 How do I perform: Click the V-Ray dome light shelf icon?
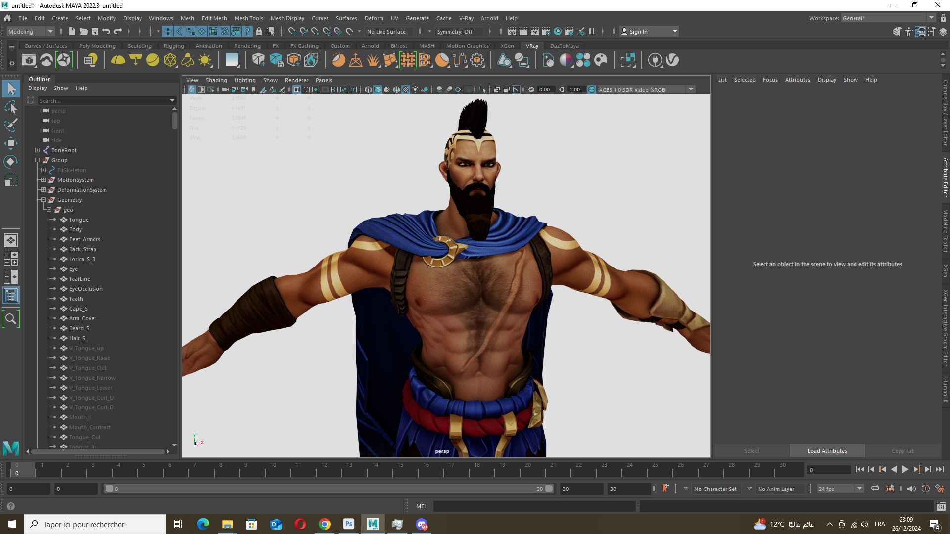(x=118, y=60)
